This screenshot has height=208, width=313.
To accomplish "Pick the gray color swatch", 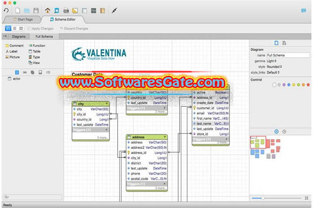I will coord(279,85).
